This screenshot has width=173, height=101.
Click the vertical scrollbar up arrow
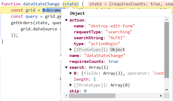(x=167, y=20)
